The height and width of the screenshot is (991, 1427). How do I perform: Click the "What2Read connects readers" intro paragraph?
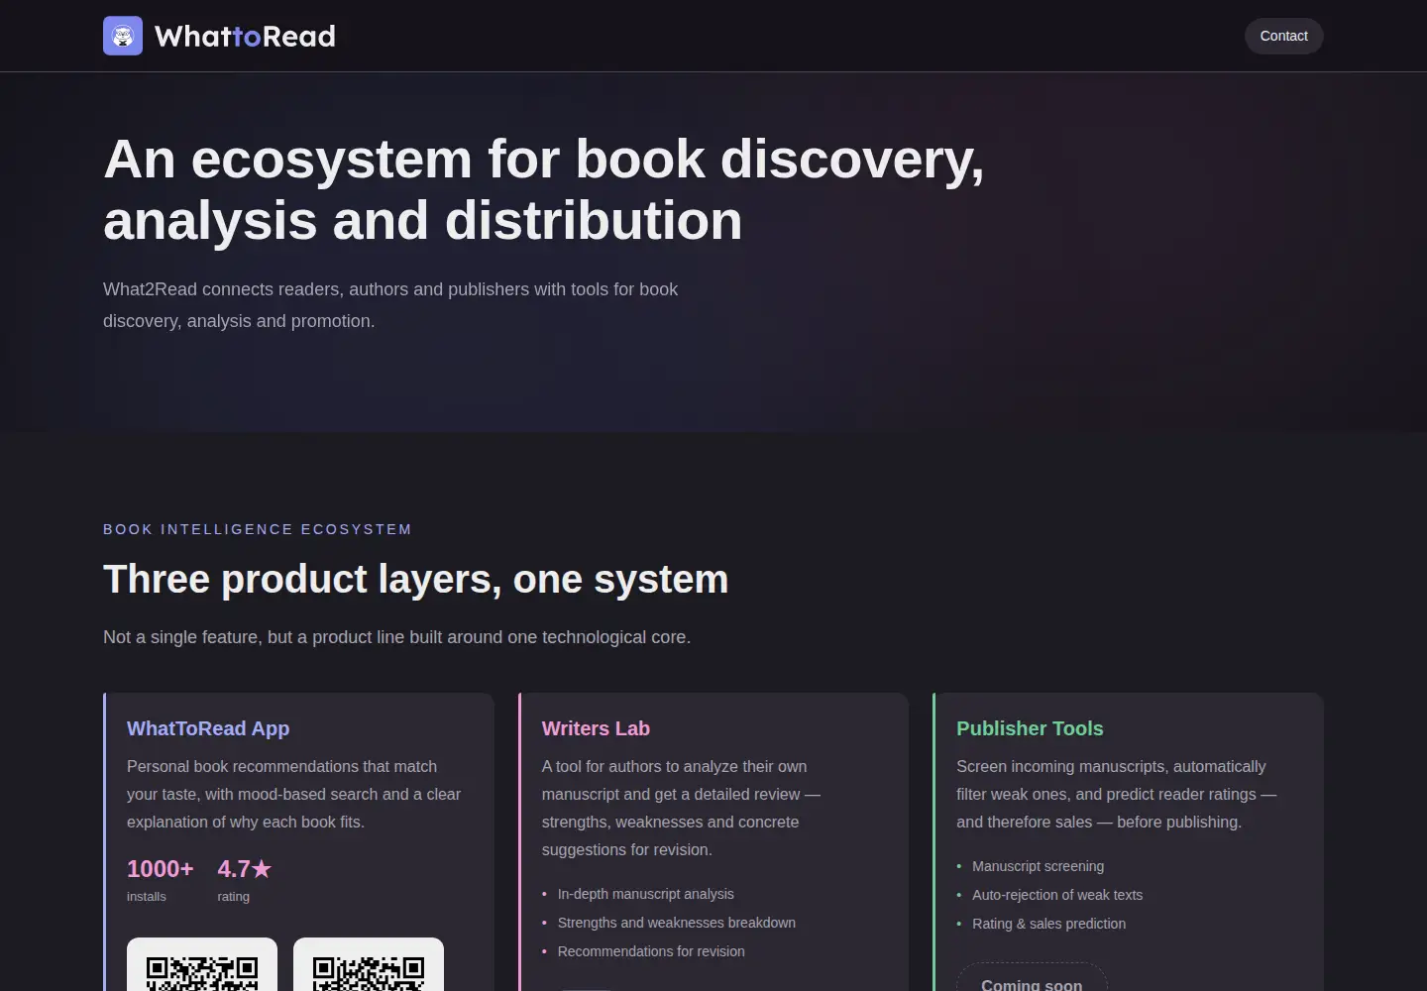tap(390, 305)
